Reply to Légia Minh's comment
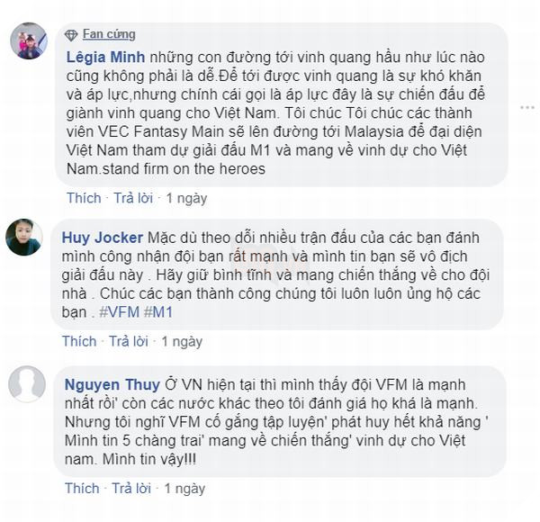 click(x=132, y=196)
